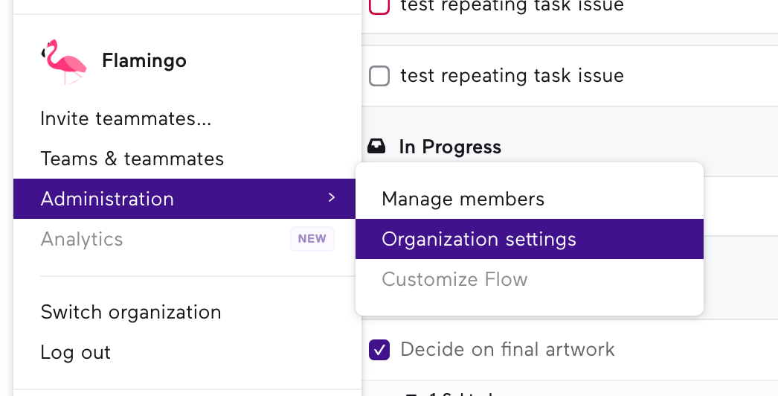Tick the red-outlined checkbox of the top task

(379, 6)
